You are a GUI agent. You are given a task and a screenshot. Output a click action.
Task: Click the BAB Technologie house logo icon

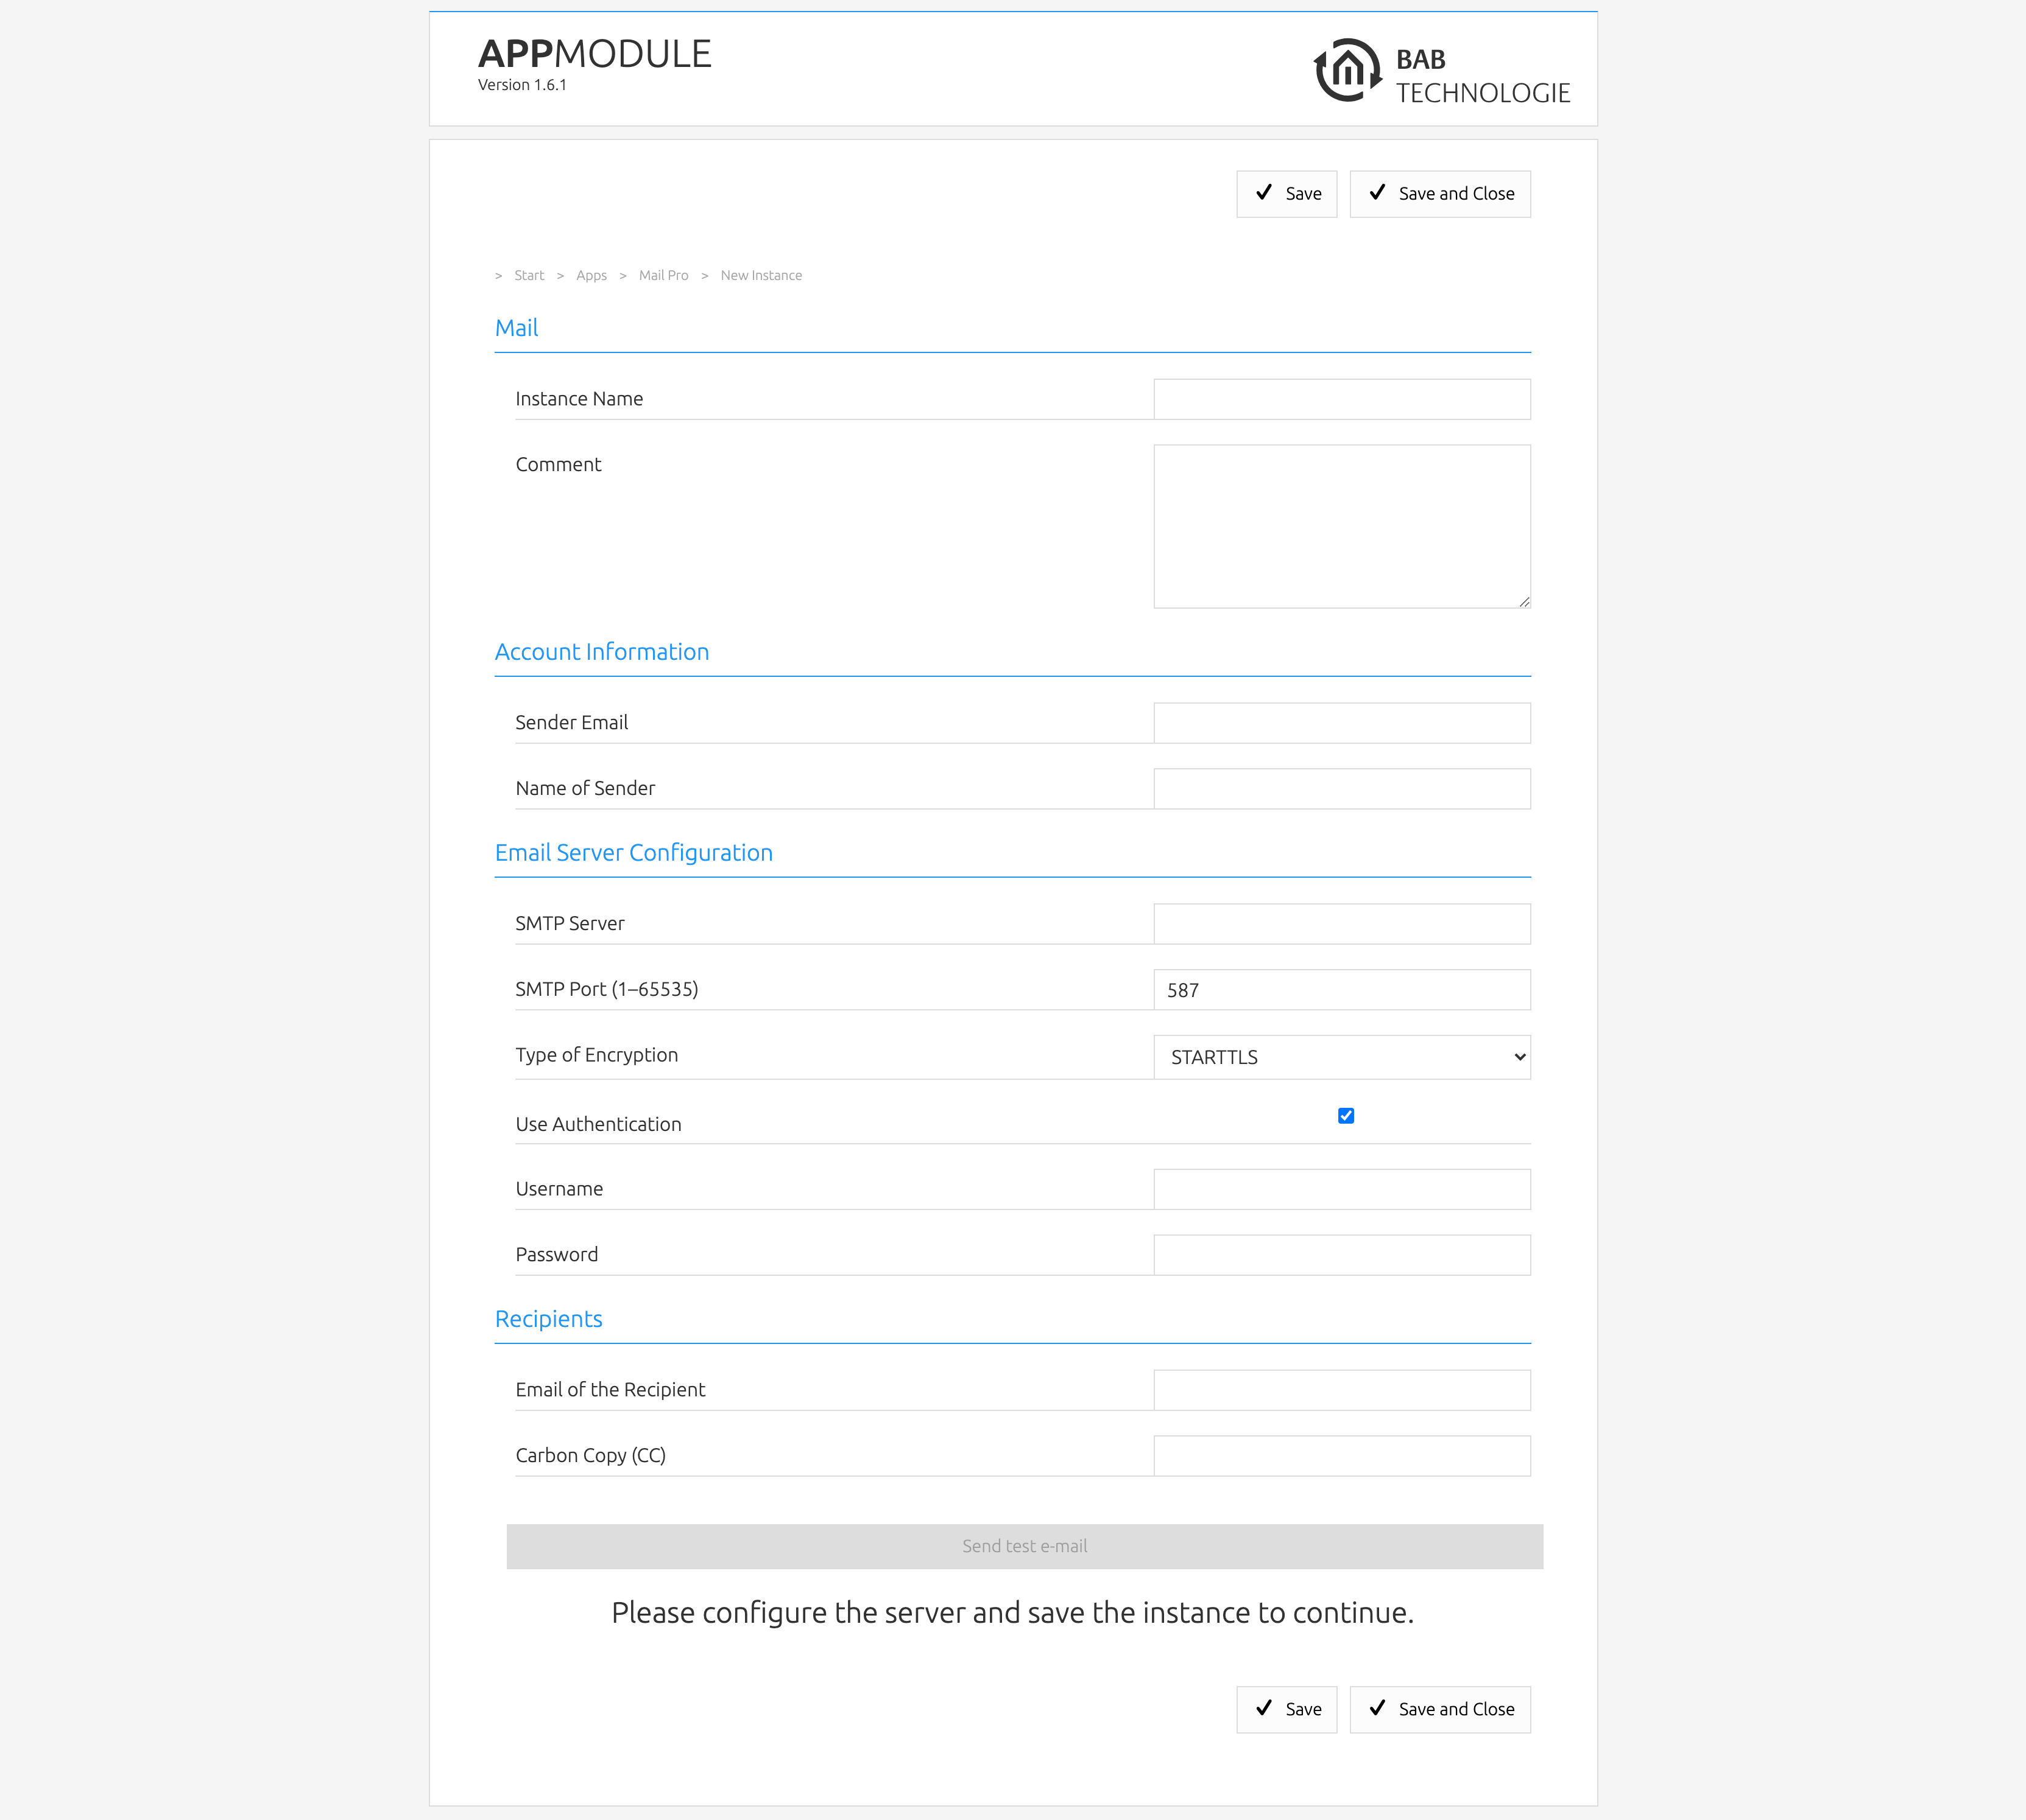click(1347, 71)
